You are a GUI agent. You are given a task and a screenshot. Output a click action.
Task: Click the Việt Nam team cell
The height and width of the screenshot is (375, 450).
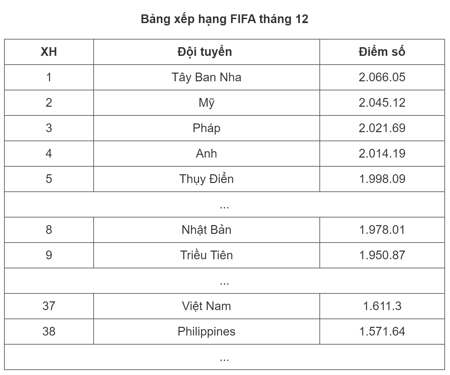click(x=206, y=306)
